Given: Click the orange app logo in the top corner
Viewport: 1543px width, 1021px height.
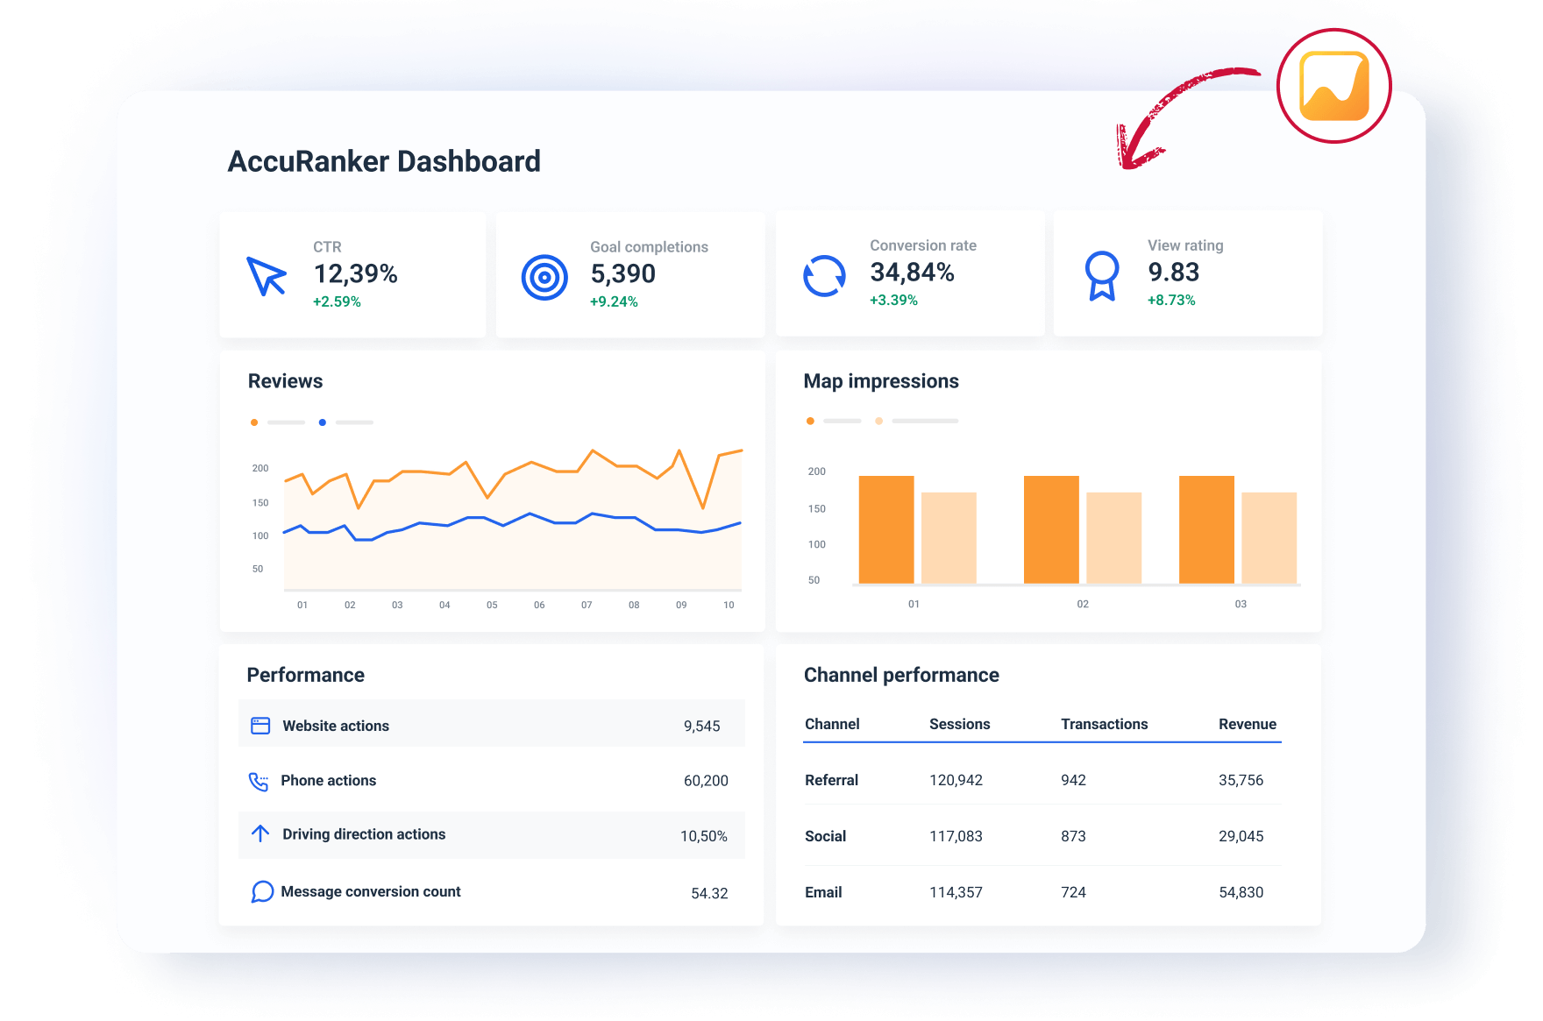Looking at the screenshot, I should pyautogui.click(x=1333, y=85).
